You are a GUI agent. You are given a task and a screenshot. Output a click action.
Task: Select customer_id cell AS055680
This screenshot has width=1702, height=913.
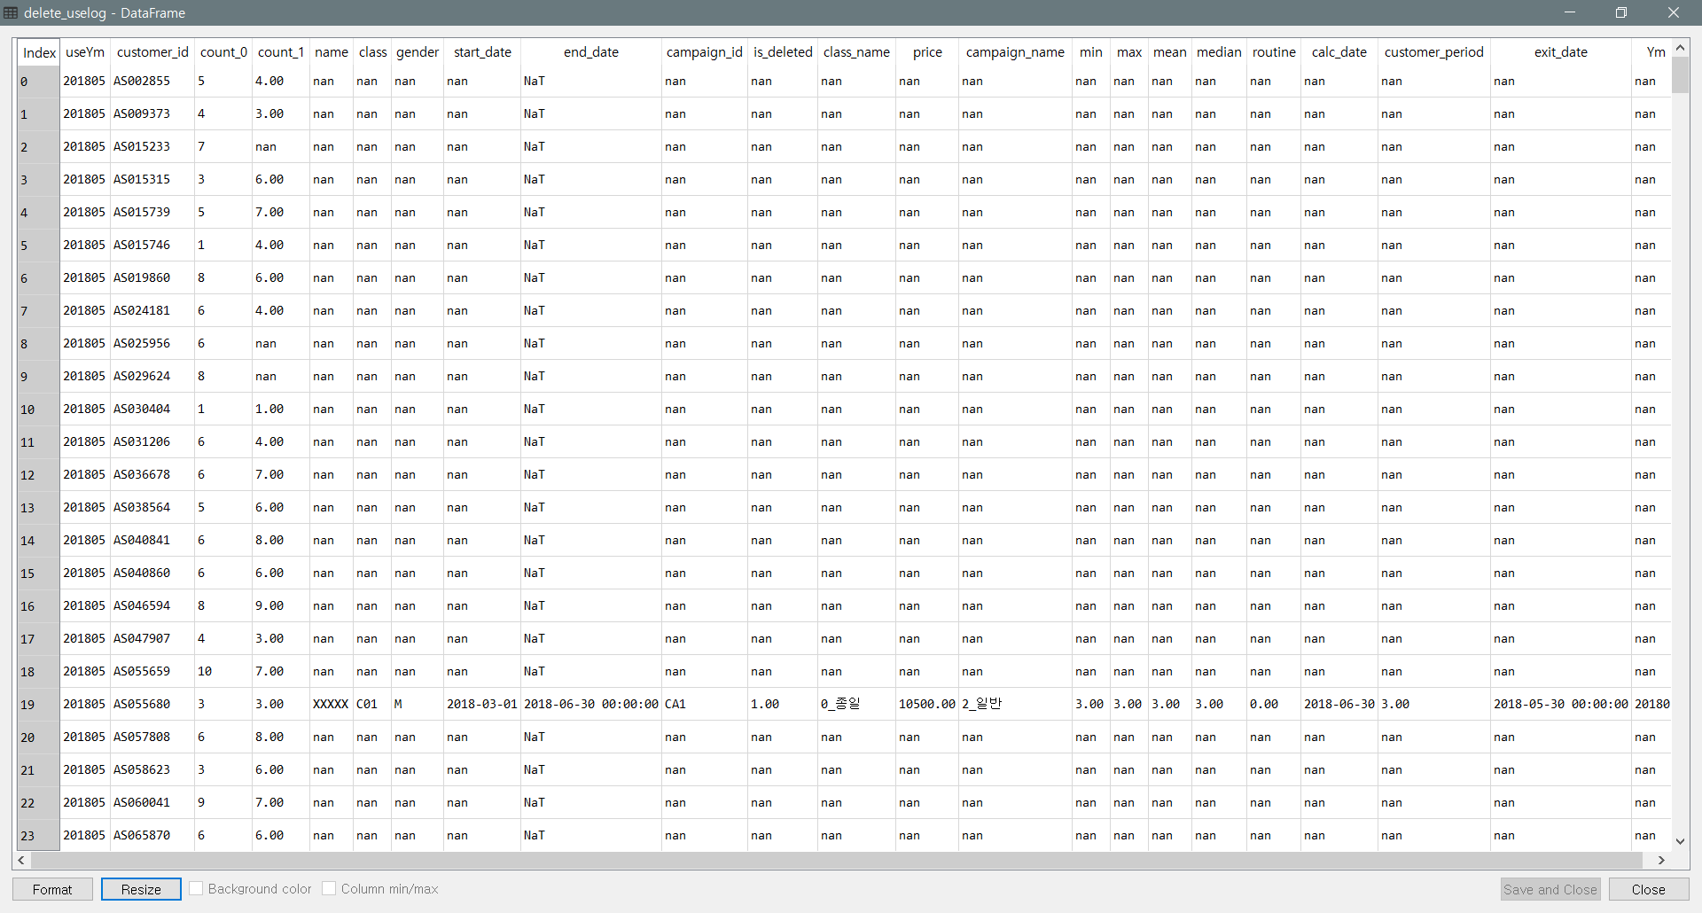point(152,705)
